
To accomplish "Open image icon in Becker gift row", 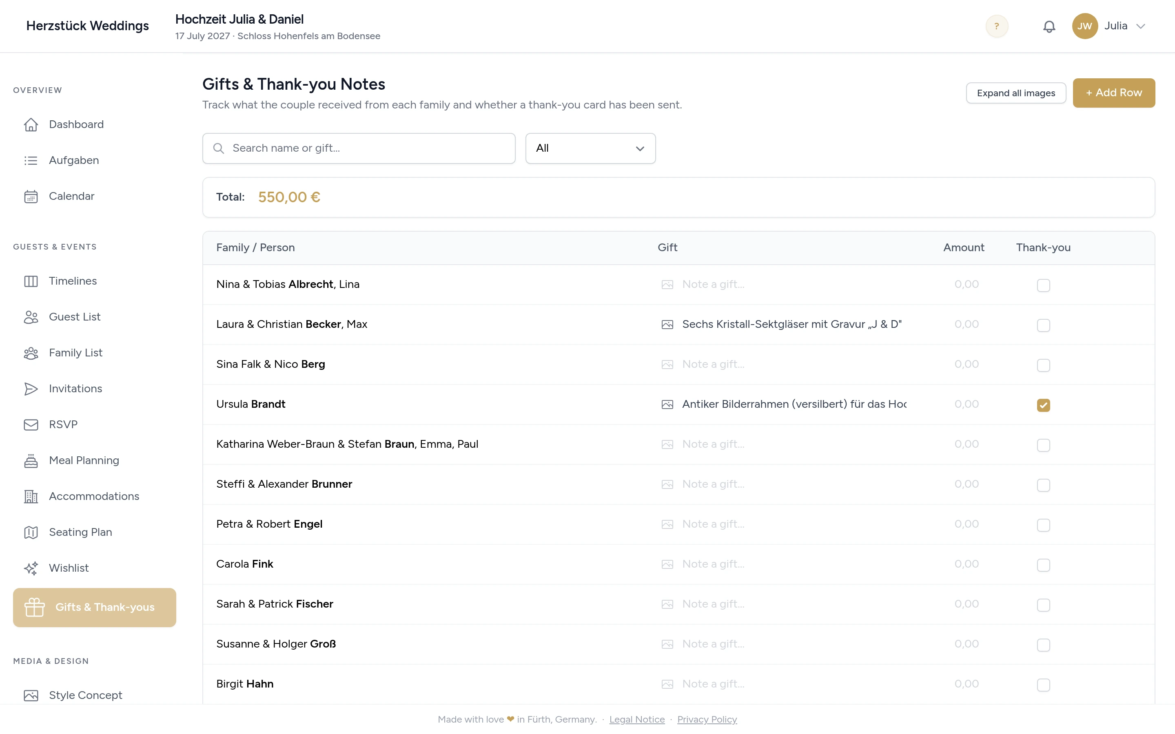I will tap(667, 325).
